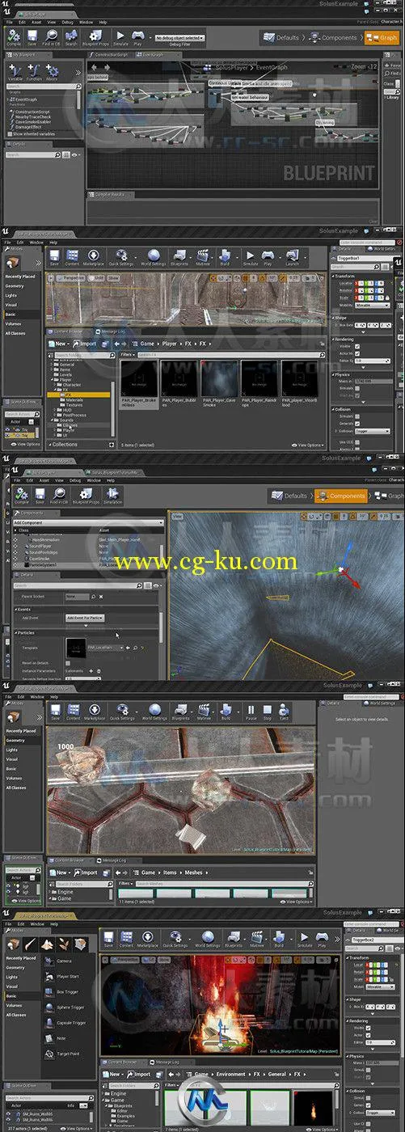405x1132 pixels.
Task: Open the Template PAR_Localrain dropdown
Action: point(106,648)
